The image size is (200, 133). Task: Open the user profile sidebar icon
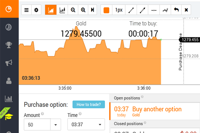9,81
